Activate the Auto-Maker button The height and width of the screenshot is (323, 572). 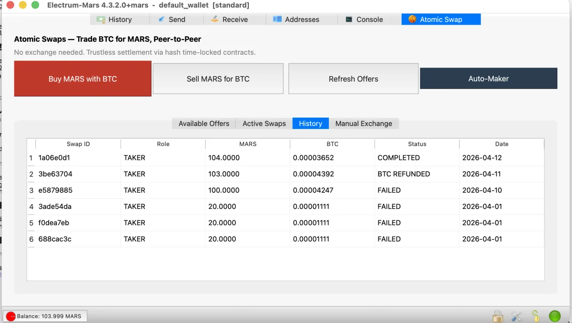489,78
